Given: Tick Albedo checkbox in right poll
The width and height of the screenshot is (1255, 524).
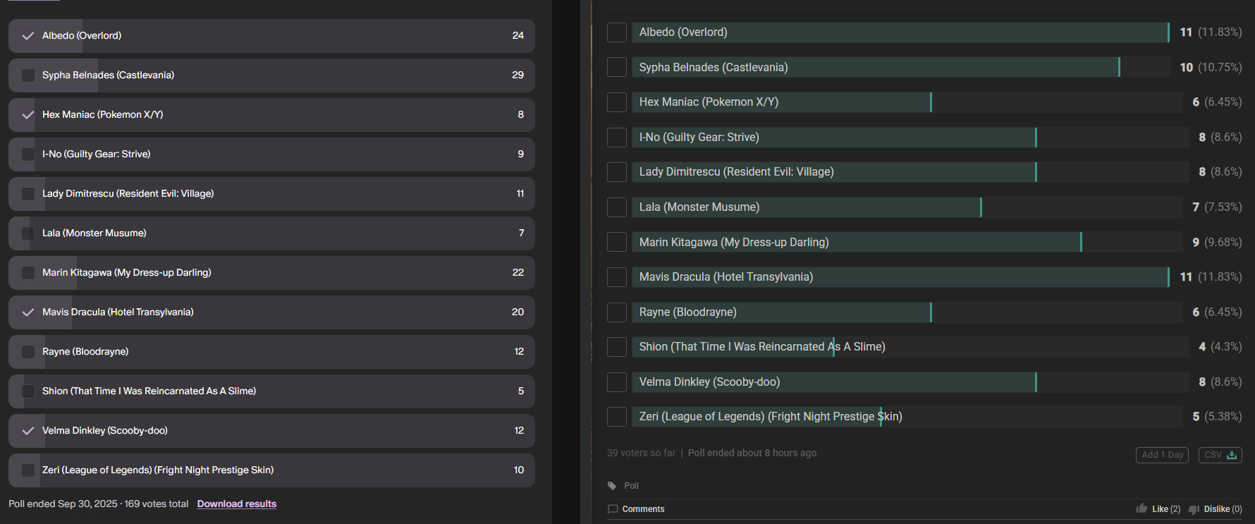Looking at the screenshot, I should tap(617, 32).
